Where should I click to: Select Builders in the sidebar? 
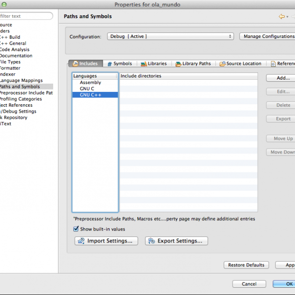coord(5,31)
